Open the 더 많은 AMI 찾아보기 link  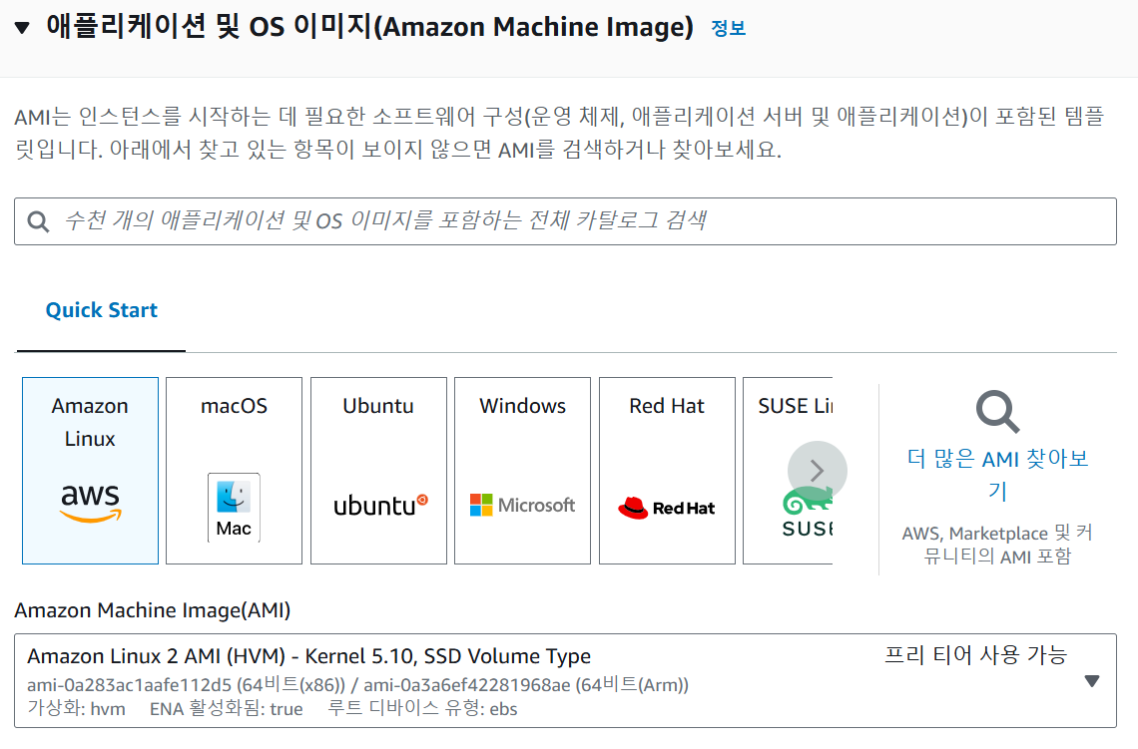[997, 474]
